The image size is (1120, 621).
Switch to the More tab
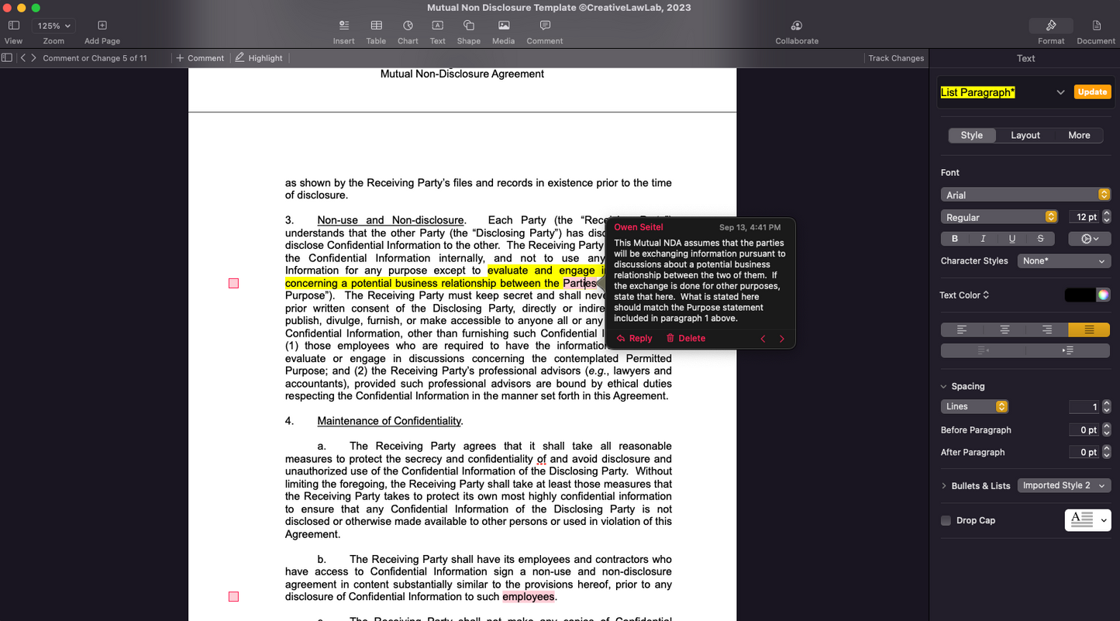(x=1079, y=135)
